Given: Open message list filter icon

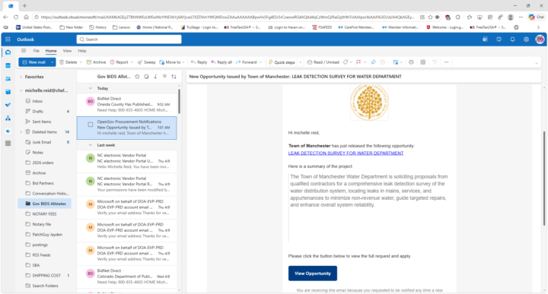Looking at the screenshot, I should (164, 77).
